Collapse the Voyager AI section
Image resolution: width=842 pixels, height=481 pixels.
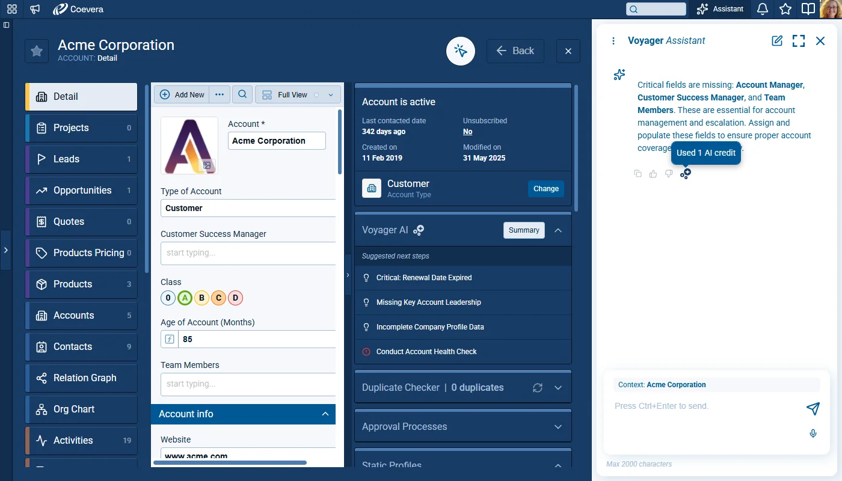(x=558, y=230)
